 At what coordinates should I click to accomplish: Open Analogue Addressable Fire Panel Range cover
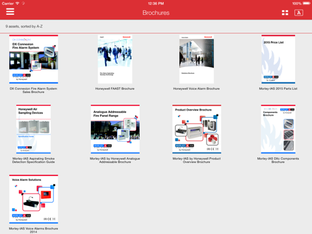(115, 129)
